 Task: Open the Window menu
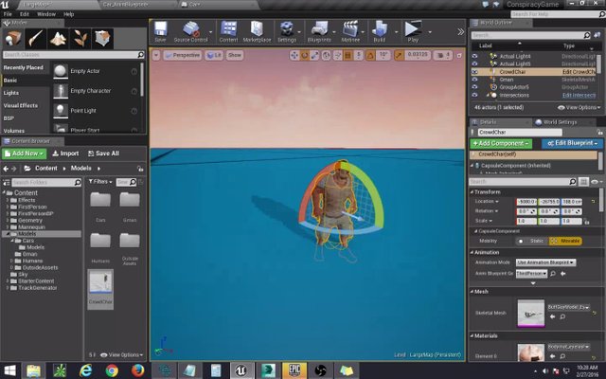click(46, 14)
